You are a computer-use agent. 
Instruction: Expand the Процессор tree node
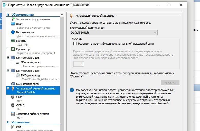[8, 49]
